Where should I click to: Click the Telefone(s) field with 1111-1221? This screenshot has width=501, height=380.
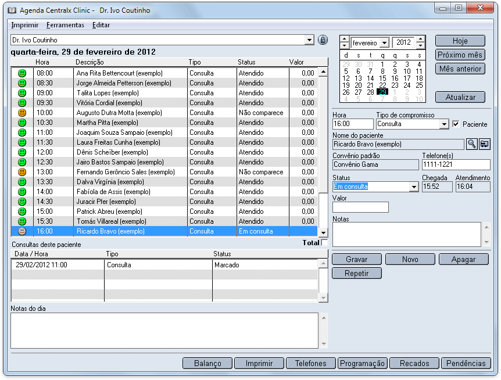[456, 165]
